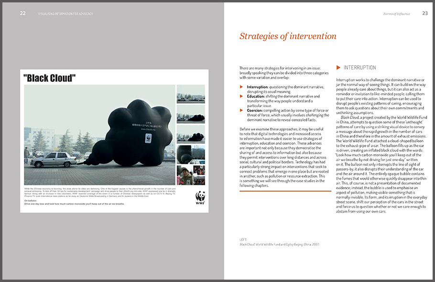Click the orange arrow beside Coercion bullet

pyautogui.click(x=241, y=110)
